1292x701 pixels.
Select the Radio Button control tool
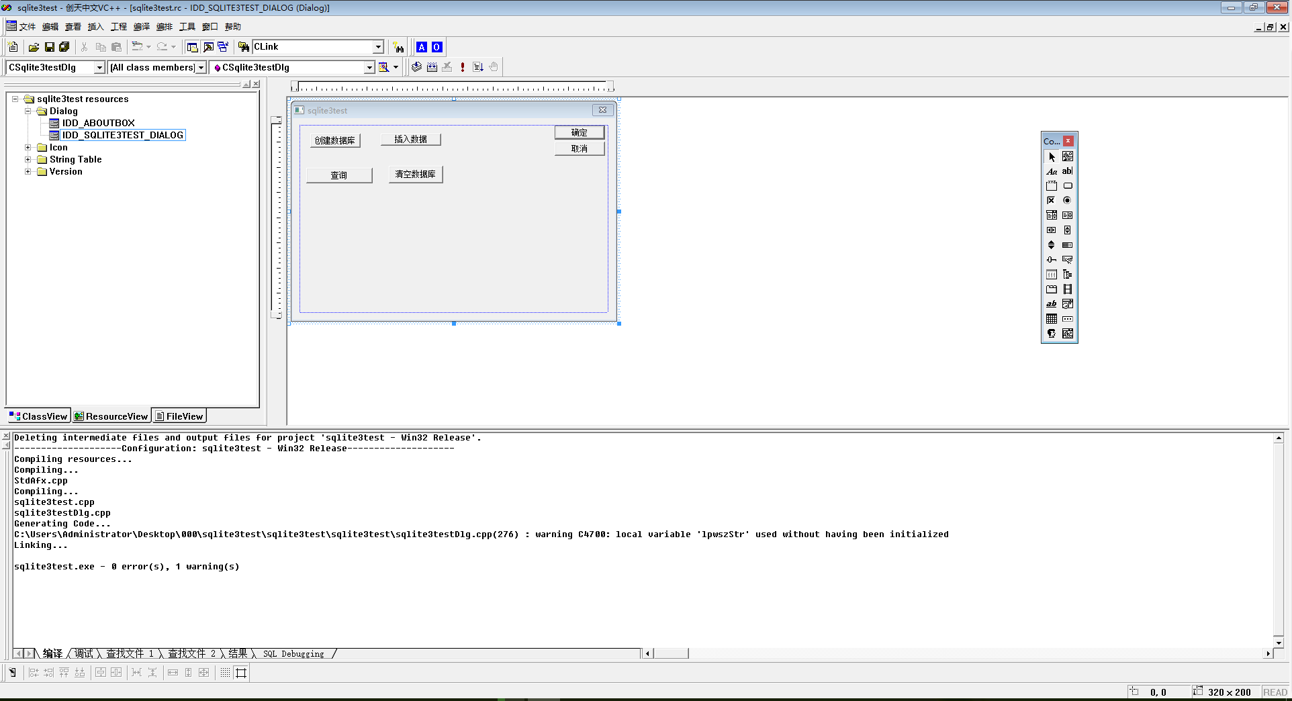(x=1068, y=201)
